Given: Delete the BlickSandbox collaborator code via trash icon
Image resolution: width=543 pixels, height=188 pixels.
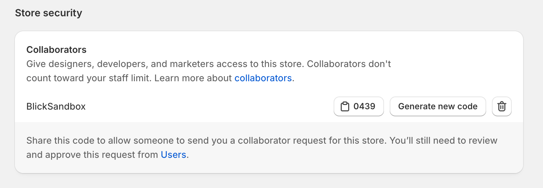Looking at the screenshot, I should tap(501, 106).
